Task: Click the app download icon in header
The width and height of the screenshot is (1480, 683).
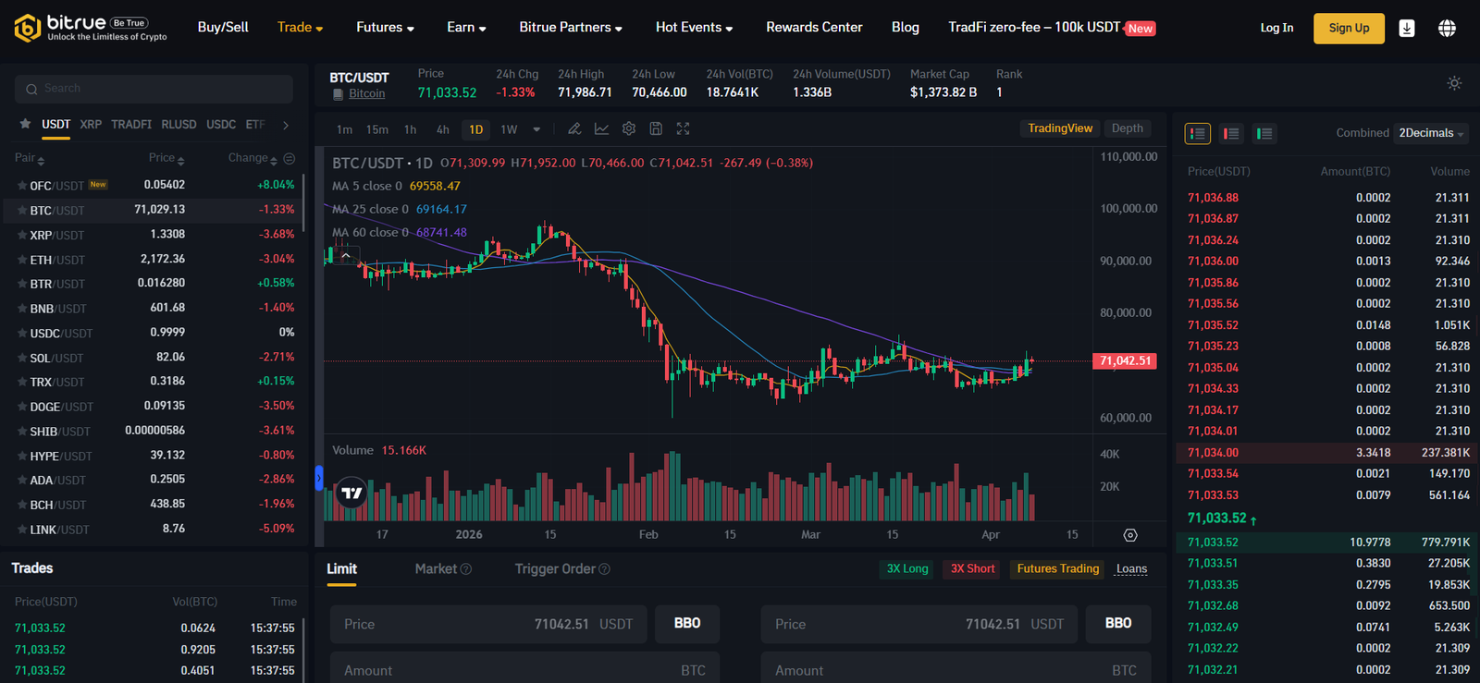Action: click(x=1406, y=28)
